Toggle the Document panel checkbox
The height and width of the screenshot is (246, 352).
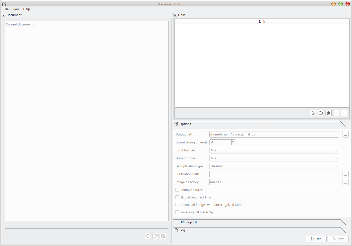click(x=4, y=15)
